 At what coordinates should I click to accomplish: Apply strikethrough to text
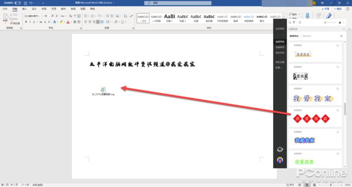[x=41, y=22]
